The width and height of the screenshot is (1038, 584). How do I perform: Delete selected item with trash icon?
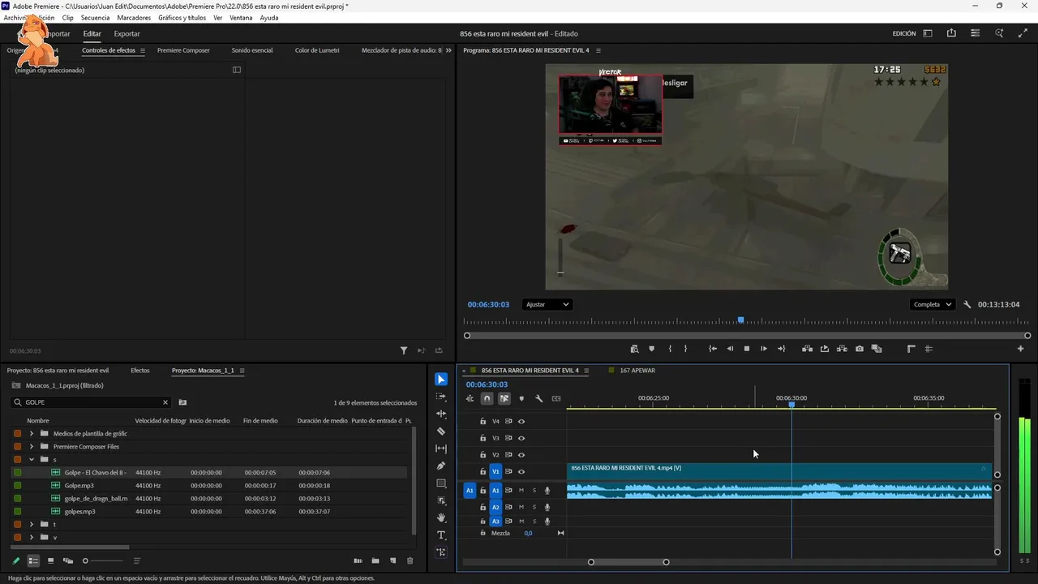410,560
